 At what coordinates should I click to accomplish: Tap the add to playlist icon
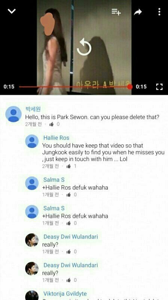[x=116, y=12]
